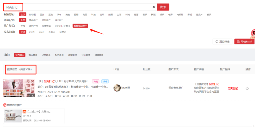Sort by 收藏最多

72,55
